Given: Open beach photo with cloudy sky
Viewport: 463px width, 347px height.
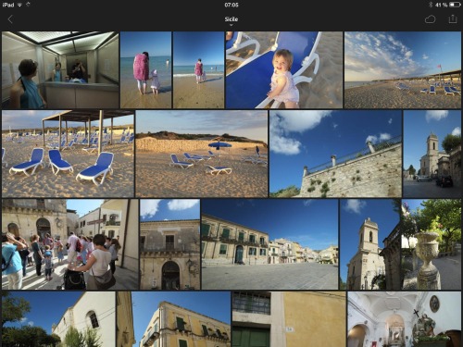Looking at the screenshot, I should 403,70.
